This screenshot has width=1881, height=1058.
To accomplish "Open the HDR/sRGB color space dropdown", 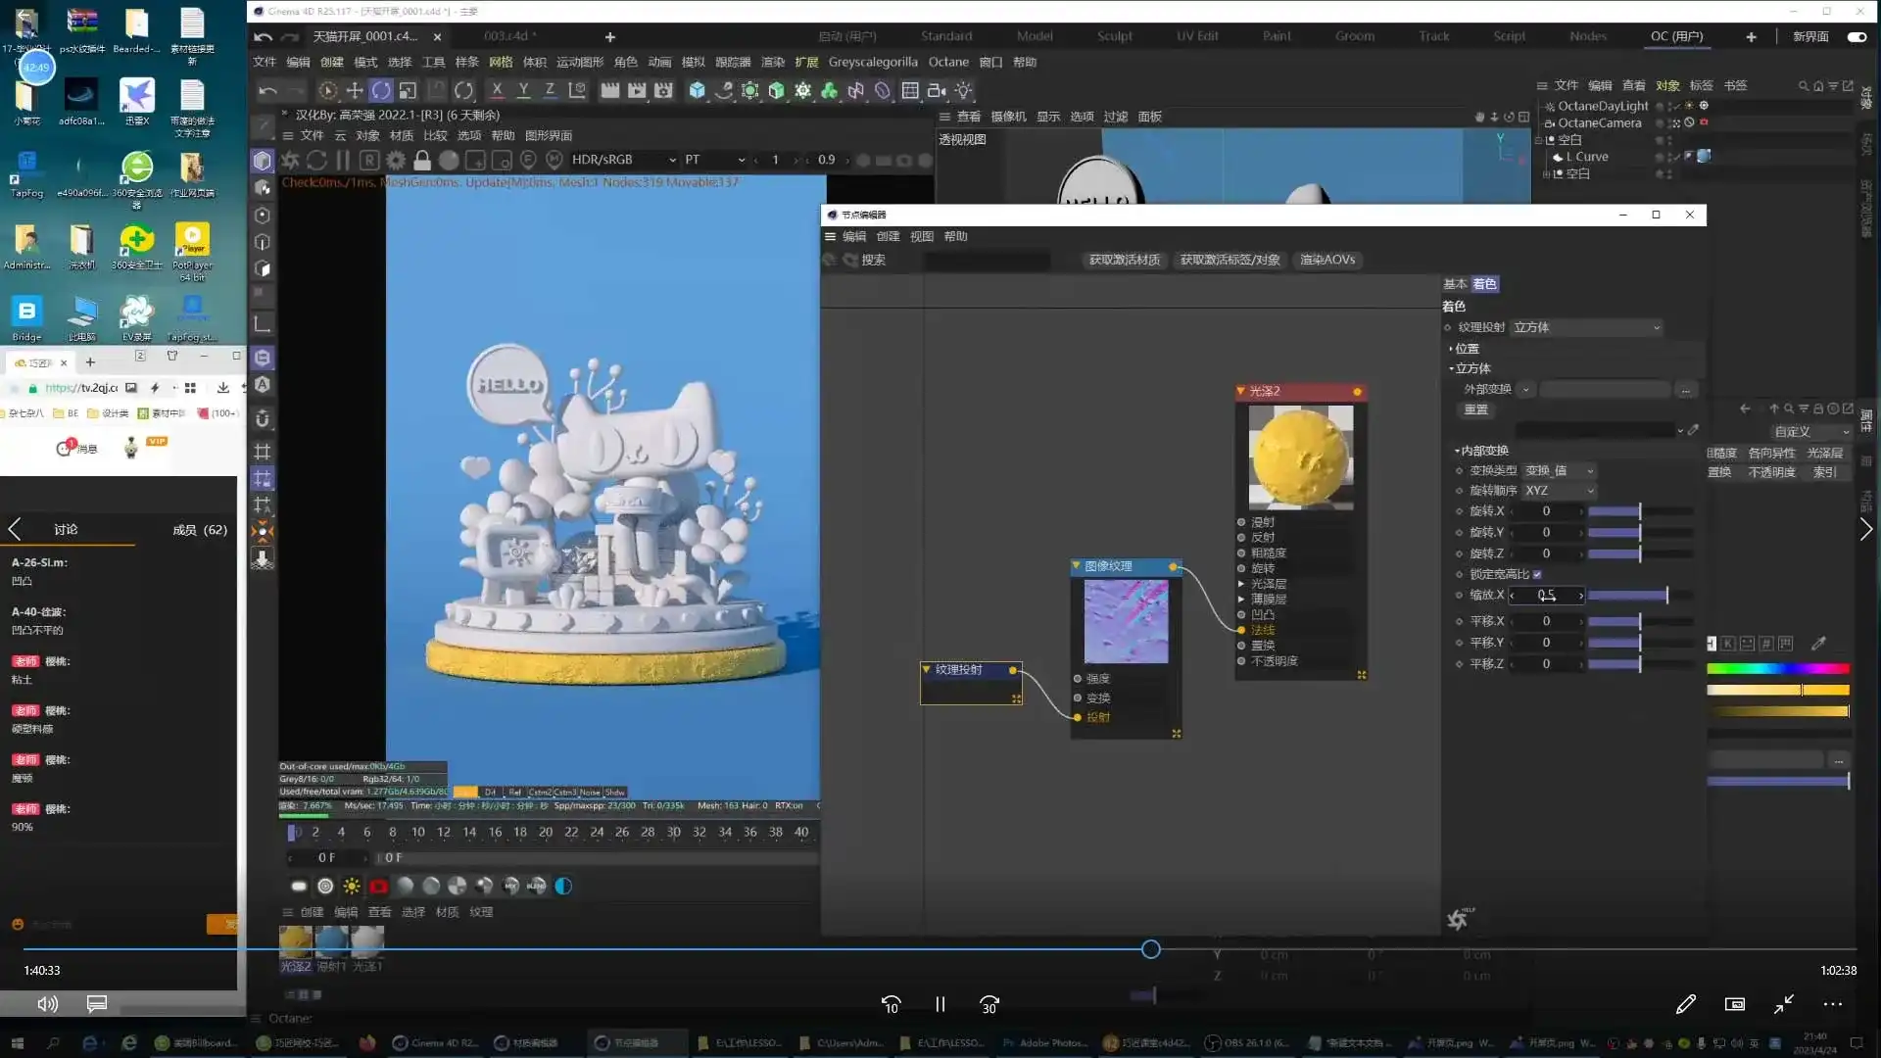I will pyautogui.click(x=624, y=160).
